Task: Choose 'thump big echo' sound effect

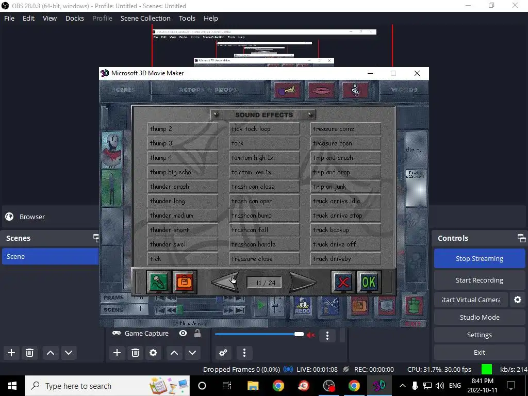Action: 183,172
